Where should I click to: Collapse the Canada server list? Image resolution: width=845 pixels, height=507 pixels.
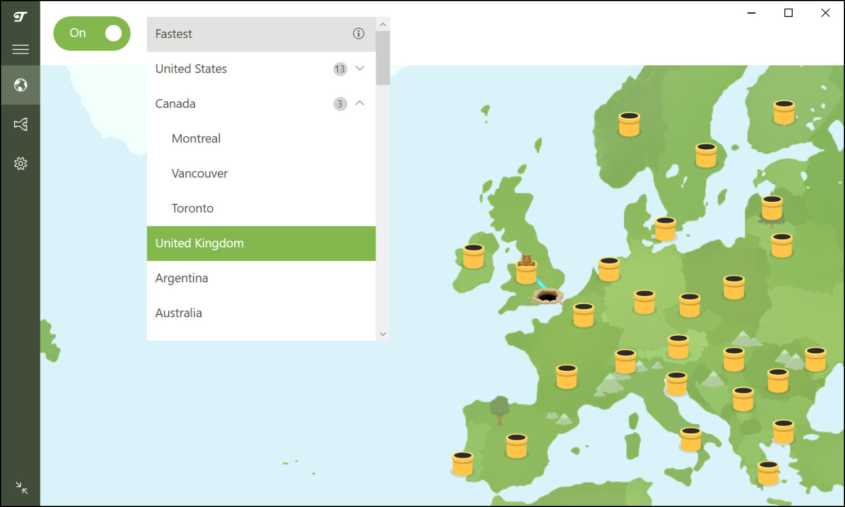tap(360, 104)
